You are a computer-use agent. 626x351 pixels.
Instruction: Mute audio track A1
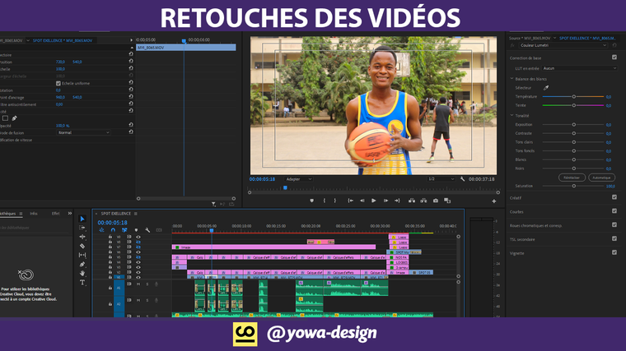(138, 284)
